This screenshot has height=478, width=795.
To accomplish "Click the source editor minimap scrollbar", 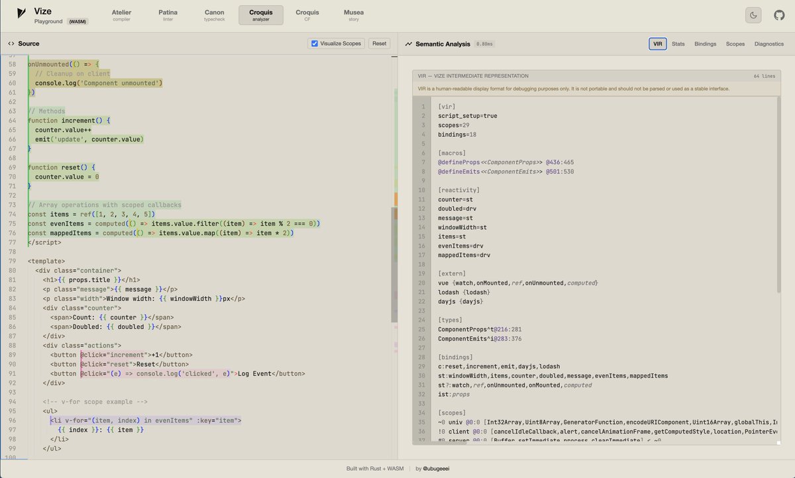I will 394,265.
